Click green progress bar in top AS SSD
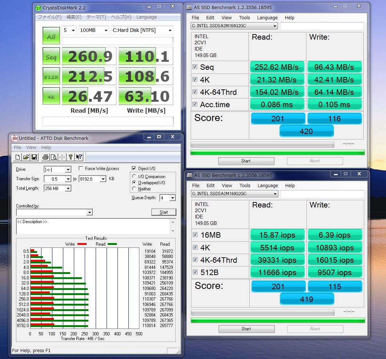This screenshot has height=359, width=386. pyautogui.click(x=278, y=153)
